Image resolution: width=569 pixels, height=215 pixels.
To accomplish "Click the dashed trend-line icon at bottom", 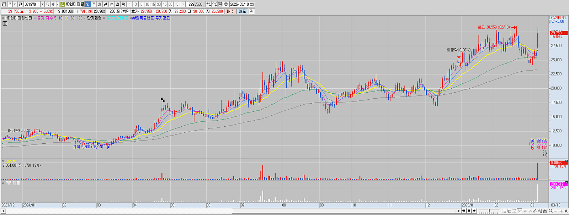I will (x=514, y=211).
